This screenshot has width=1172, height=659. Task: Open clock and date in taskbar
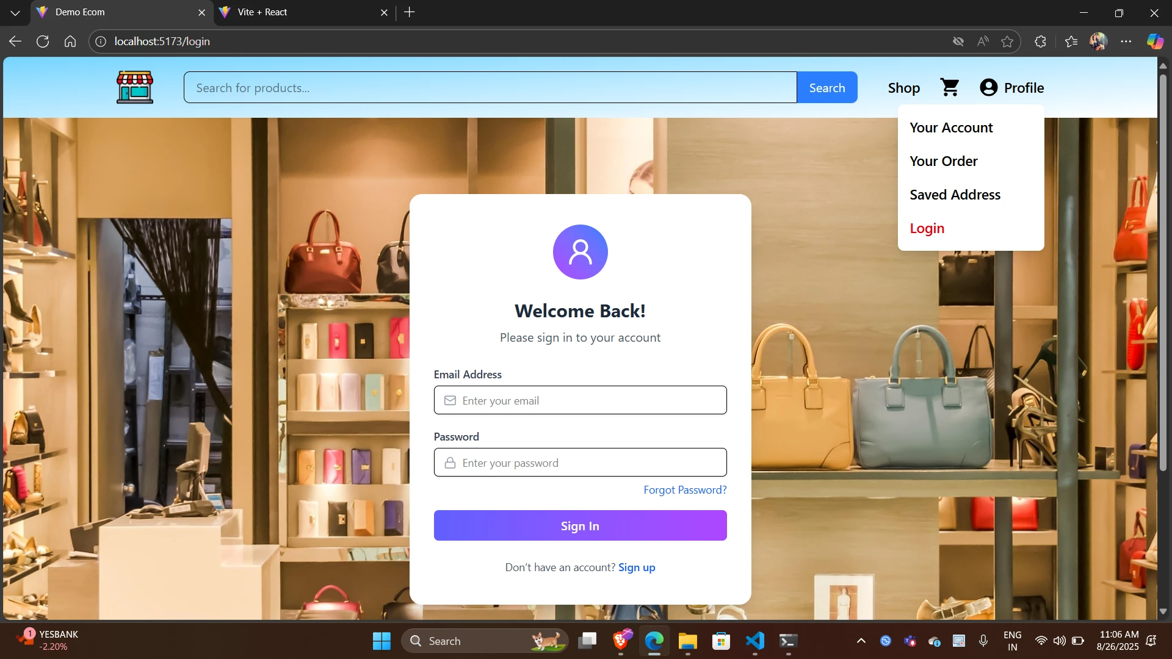(x=1118, y=641)
